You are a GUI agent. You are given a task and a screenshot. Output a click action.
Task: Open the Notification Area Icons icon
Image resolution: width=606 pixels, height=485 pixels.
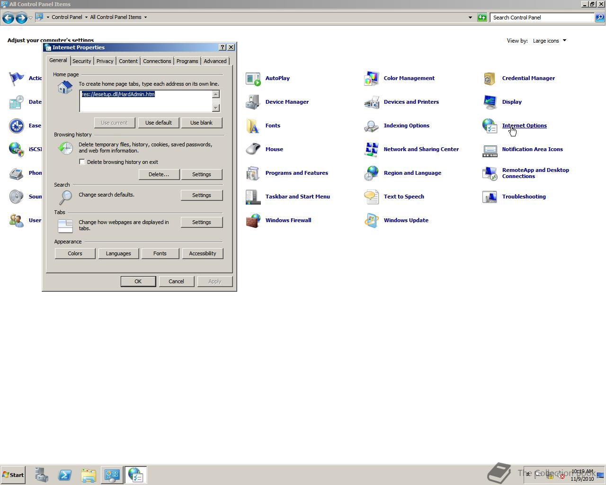pyautogui.click(x=490, y=150)
